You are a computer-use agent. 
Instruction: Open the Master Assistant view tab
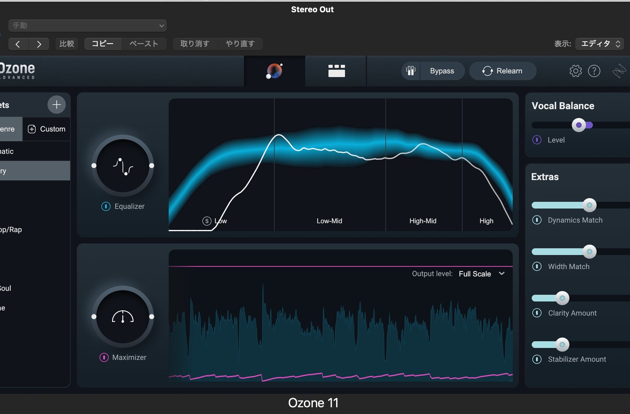point(274,71)
